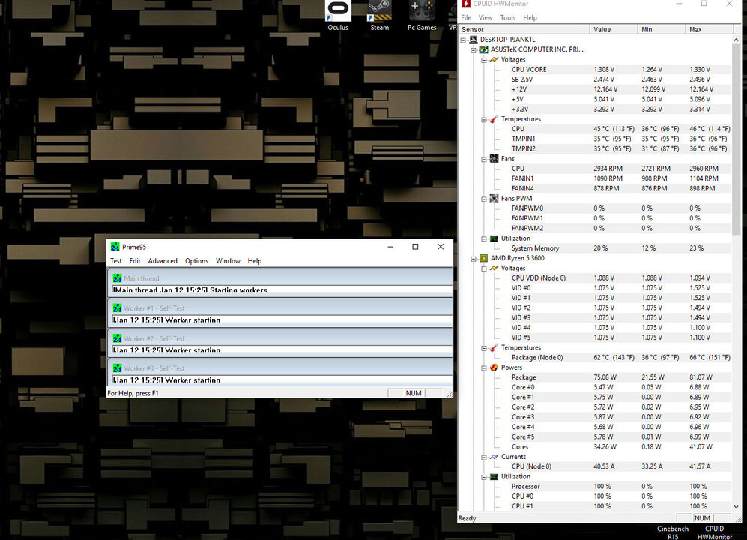
Task: Open the HWMonitor View menu
Action: [486, 18]
